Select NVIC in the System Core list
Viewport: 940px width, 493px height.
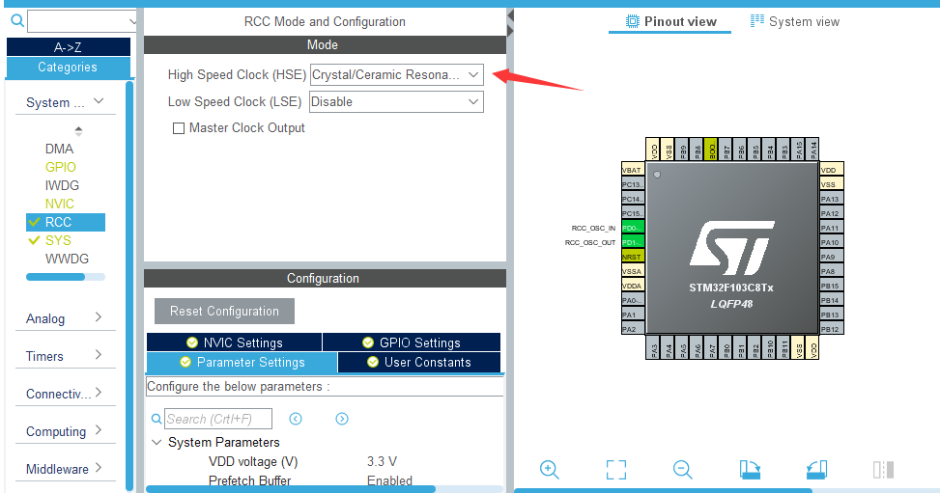click(x=59, y=204)
